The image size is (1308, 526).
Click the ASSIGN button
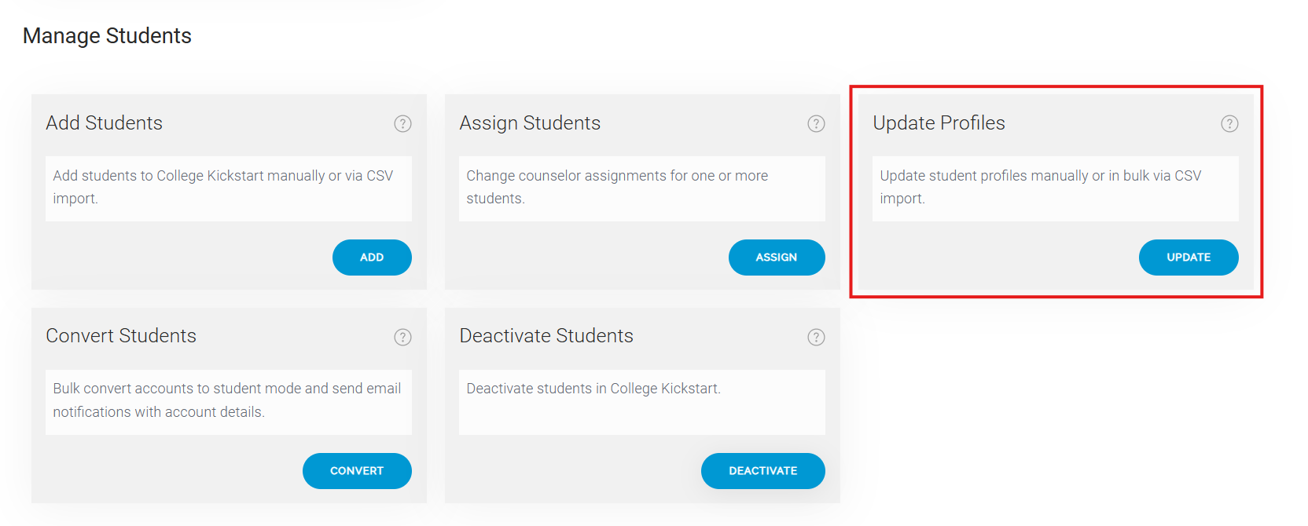coord(777,258)
